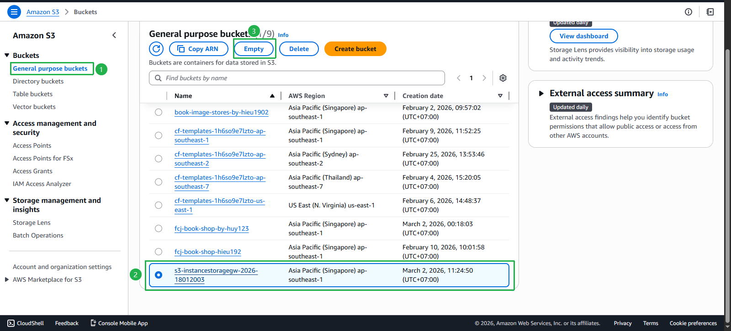Select radio for cf-templates ap-southeast-1 bucket
Viewport: 731px width, 331px height.
tap(159, 135)
